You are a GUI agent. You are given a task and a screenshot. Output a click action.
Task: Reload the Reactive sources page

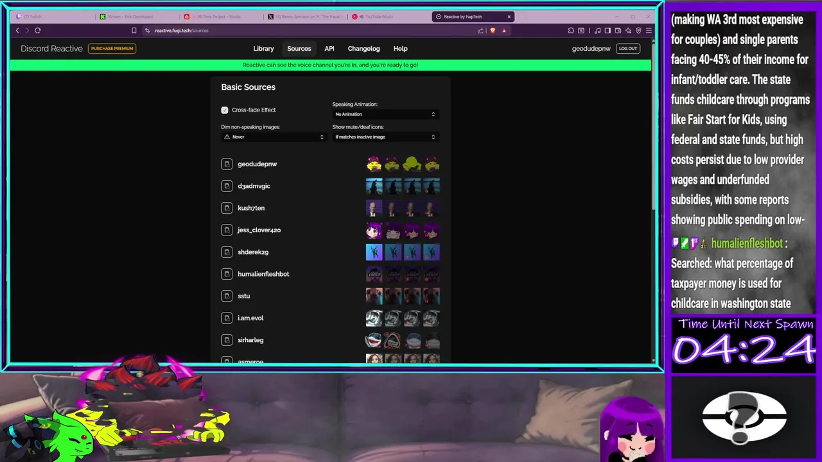pyautogui.click(x=38, y=30)
